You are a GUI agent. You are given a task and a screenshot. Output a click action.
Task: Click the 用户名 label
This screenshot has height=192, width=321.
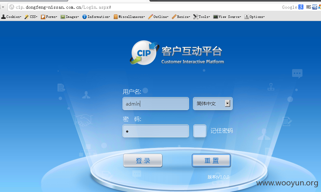(132, 92)
